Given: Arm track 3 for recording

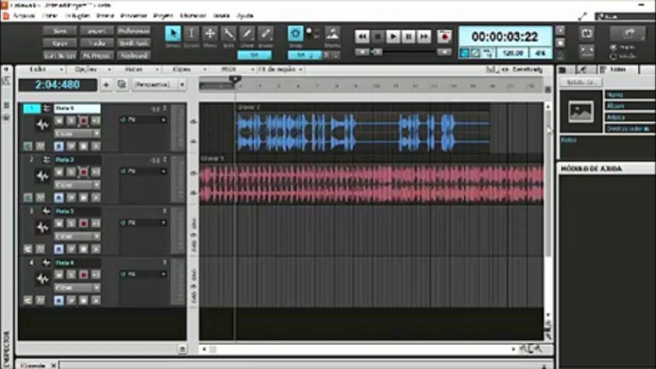Looking at the screenshot, I should pos(83,223).
